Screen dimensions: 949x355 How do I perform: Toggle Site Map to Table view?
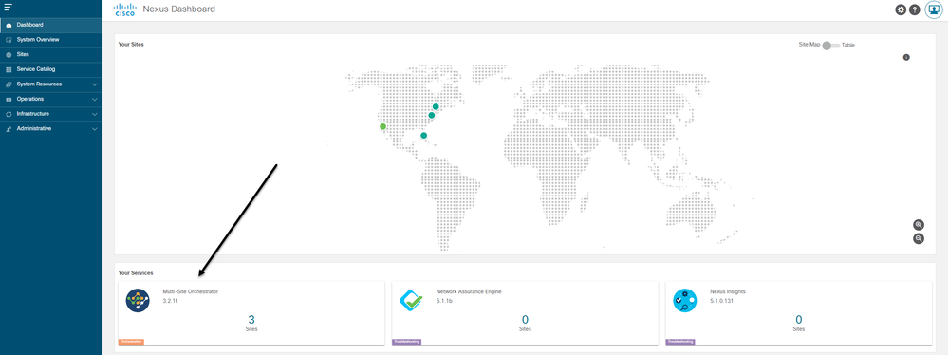pyautogui.click(x=830, y=46)
